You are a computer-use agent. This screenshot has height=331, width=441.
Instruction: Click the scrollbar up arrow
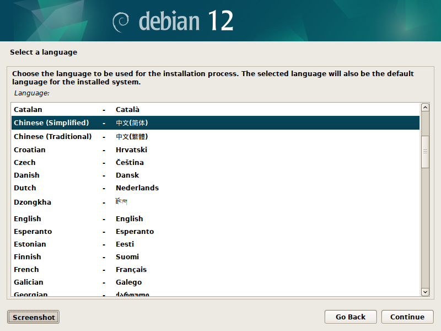coord(424,107)
